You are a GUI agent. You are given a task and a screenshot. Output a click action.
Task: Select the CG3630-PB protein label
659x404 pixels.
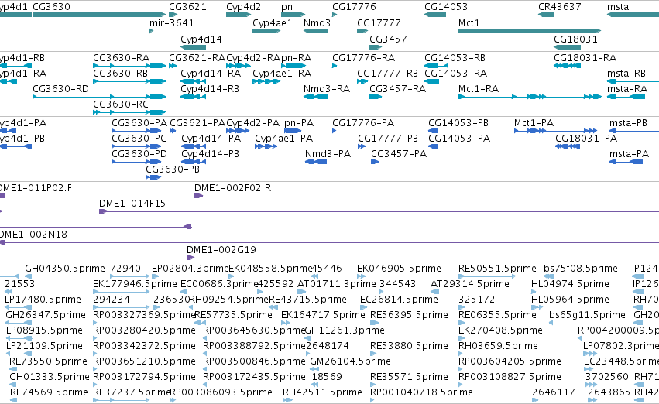point(173,169)
